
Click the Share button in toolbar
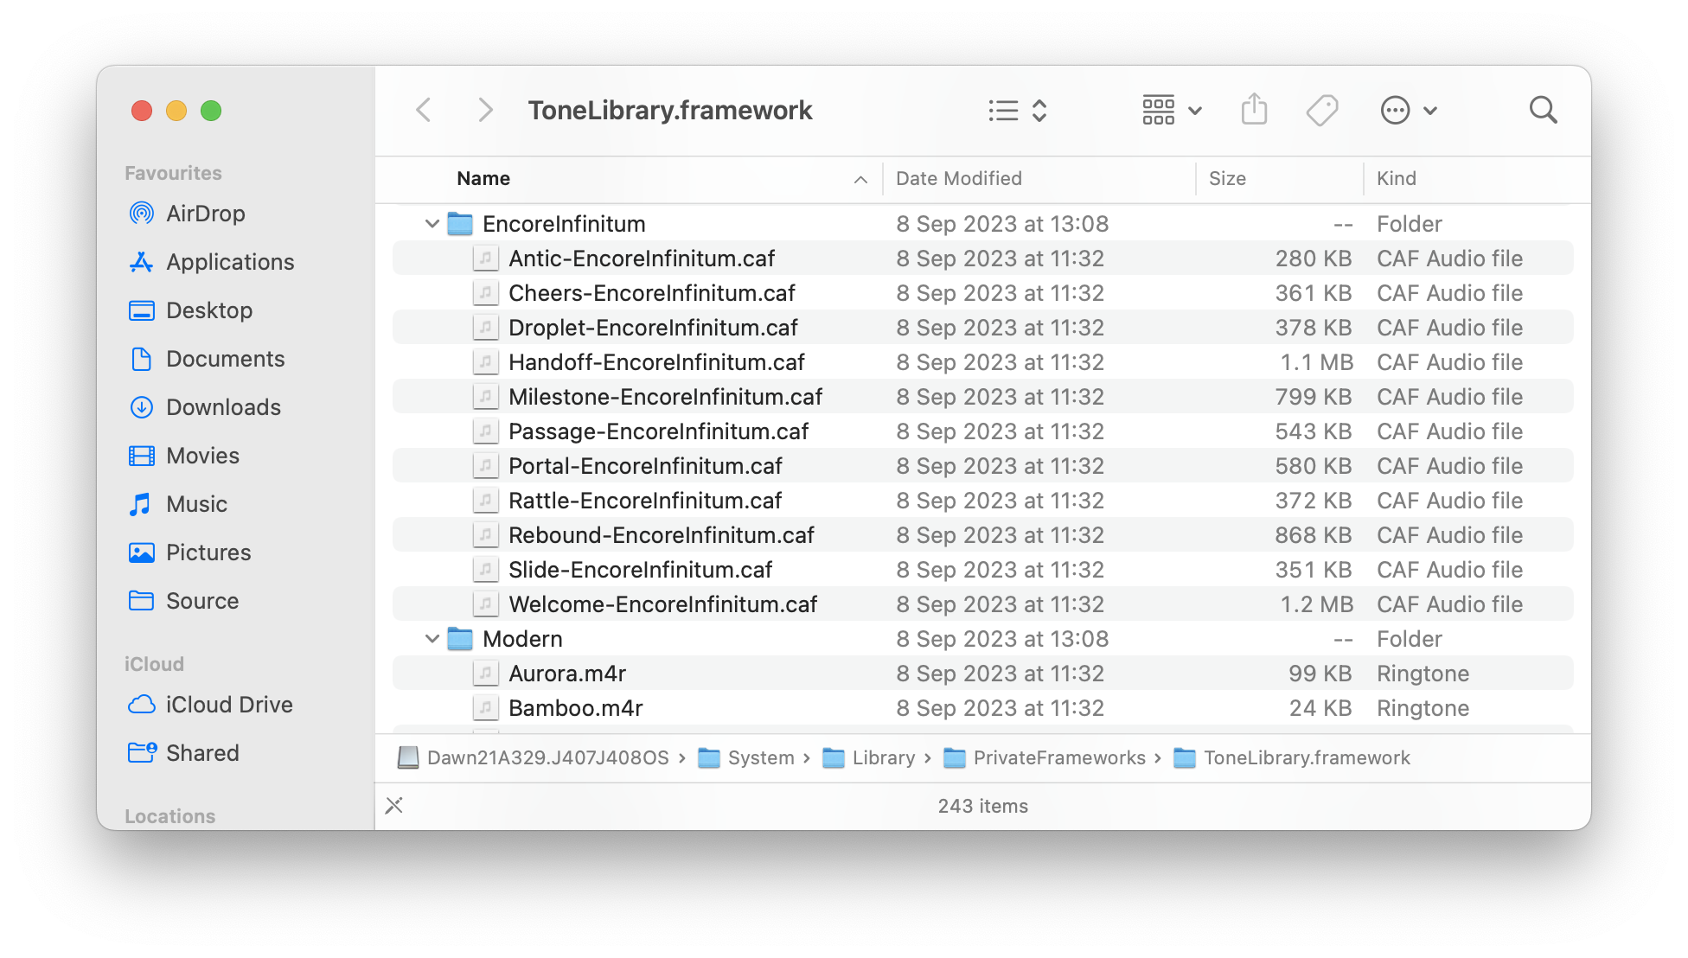(x=1255, y=109)
